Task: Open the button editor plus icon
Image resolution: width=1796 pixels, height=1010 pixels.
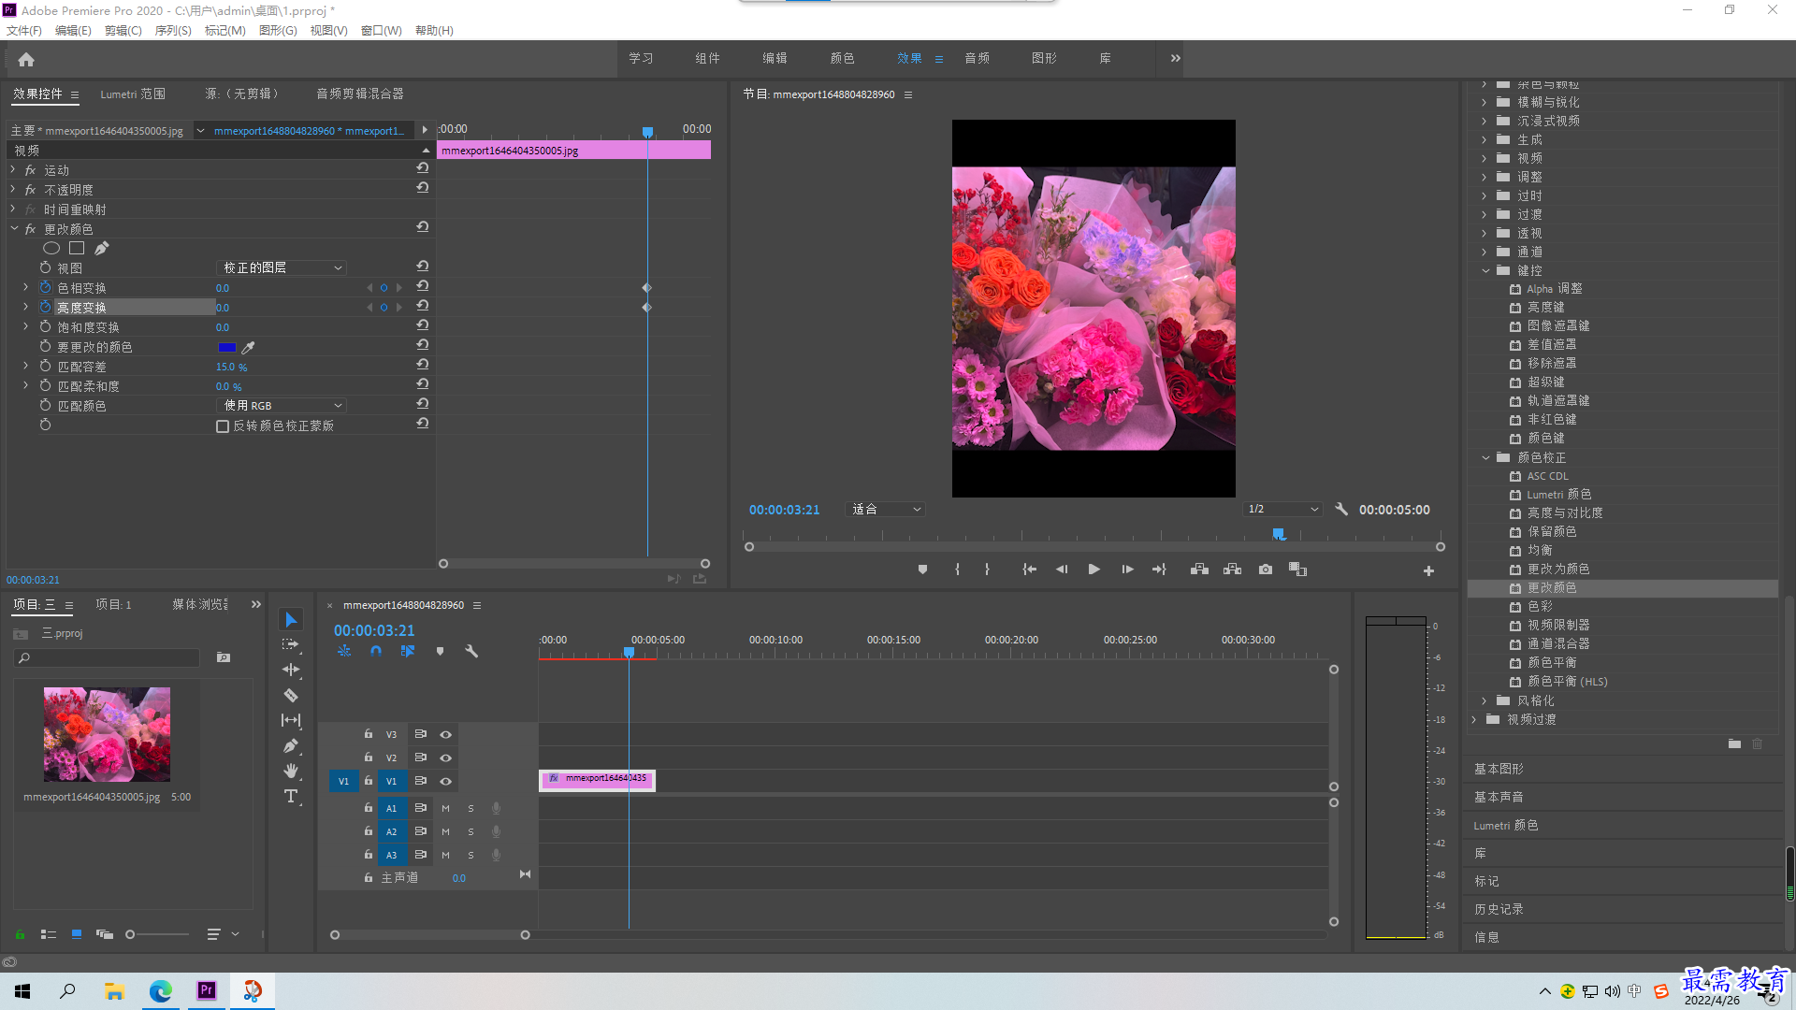Action: 1428,570
